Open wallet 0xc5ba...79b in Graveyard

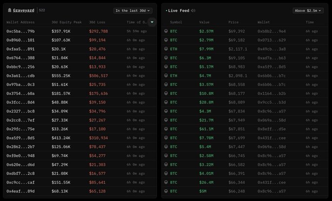(21, 31)
